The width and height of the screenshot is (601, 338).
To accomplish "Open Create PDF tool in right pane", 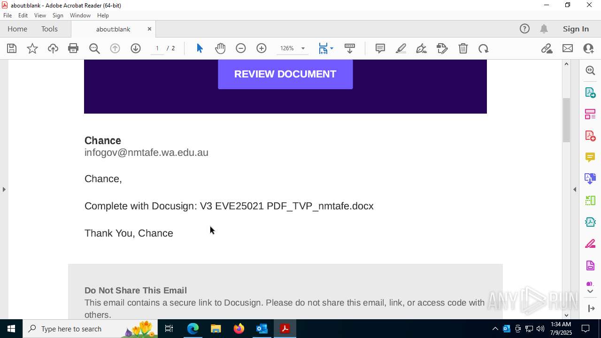I will pos(590,135).
